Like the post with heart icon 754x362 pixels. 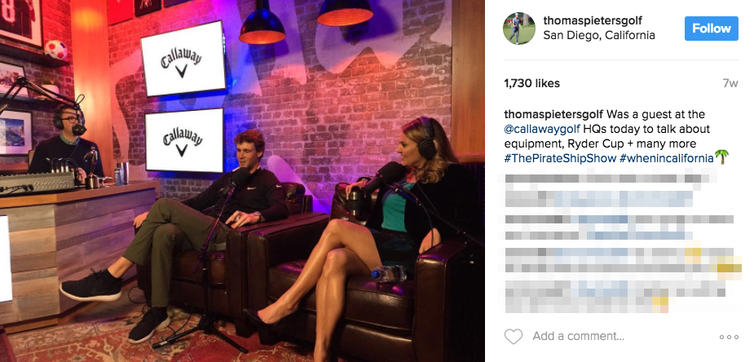tap(513, 336)
